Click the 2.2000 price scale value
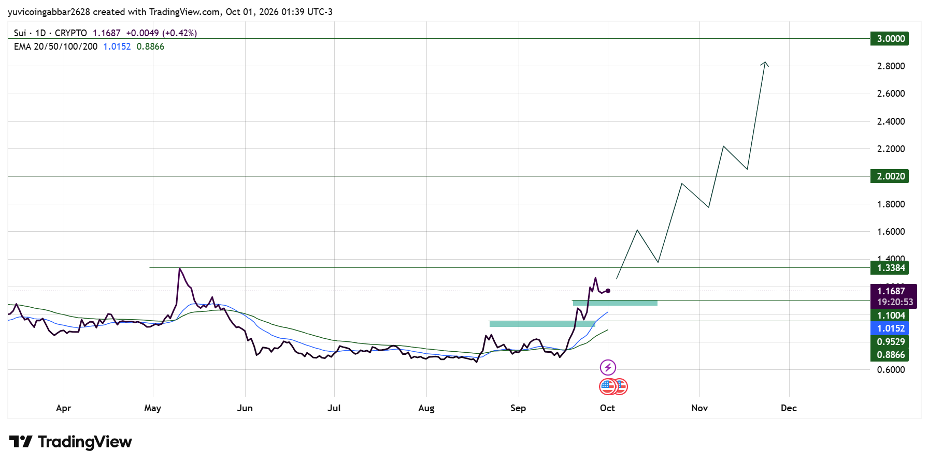The image size is (929, 465). point(891,149)
